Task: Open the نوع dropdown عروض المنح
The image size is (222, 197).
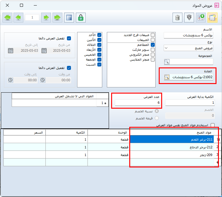Action: point(189,48)
